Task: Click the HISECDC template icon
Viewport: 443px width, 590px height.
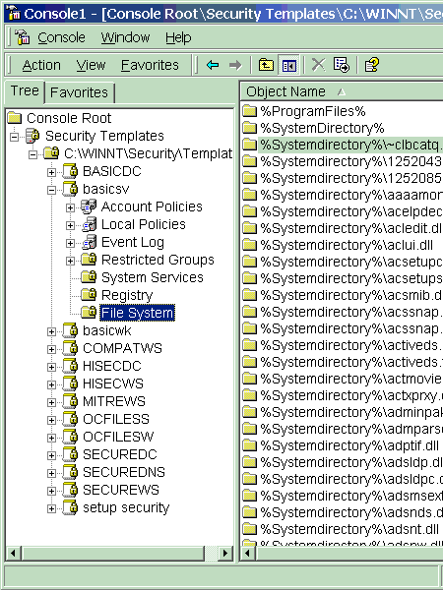Action: coord(71,366)
